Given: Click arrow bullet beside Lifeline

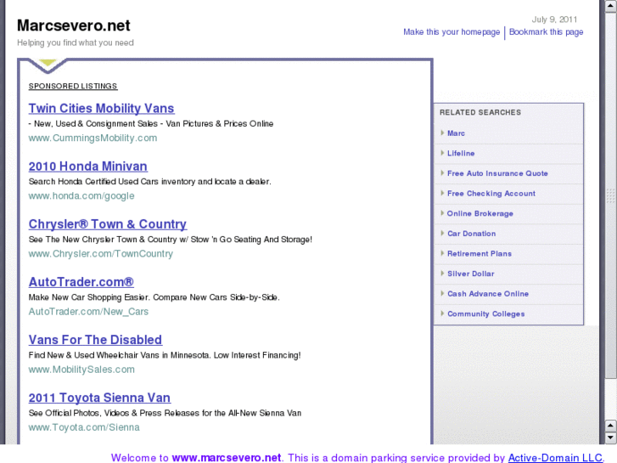Looking at the screenshot, I should [x=442, y=153].
